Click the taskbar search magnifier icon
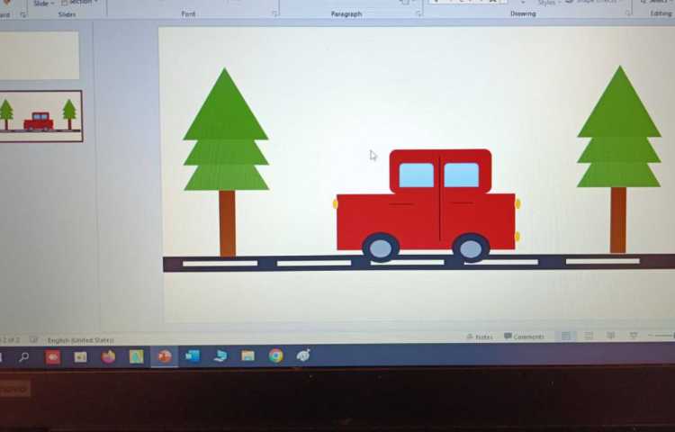 coord(24,357)
